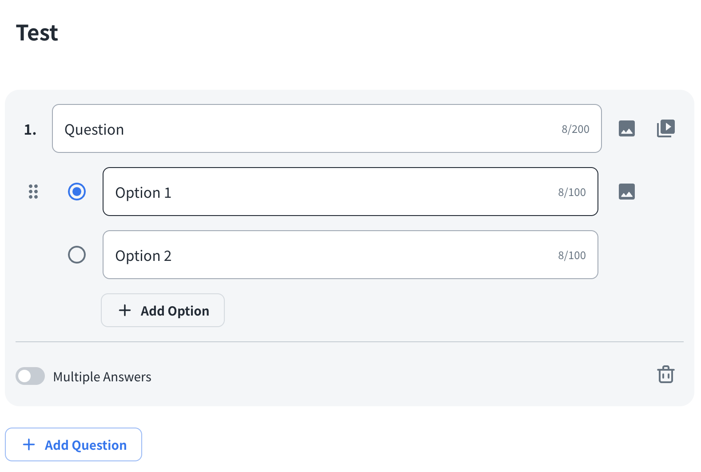Screen dimensions: 701x472
Task: Click the 8/100 counter in Option 2
Action: click(572, 256)
